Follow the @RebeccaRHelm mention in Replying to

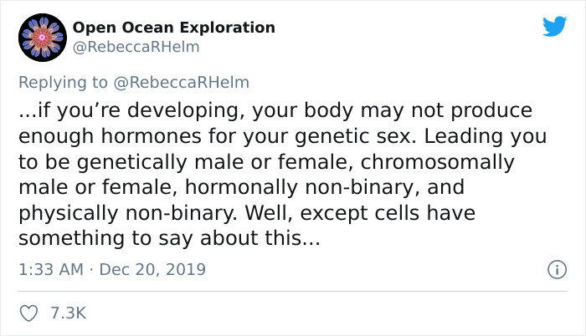(x=181, y=83)
